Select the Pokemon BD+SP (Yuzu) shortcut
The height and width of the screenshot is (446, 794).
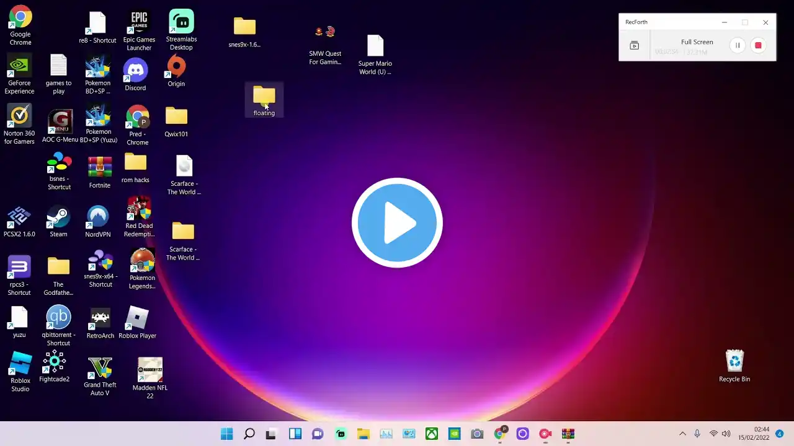point(98,125)
